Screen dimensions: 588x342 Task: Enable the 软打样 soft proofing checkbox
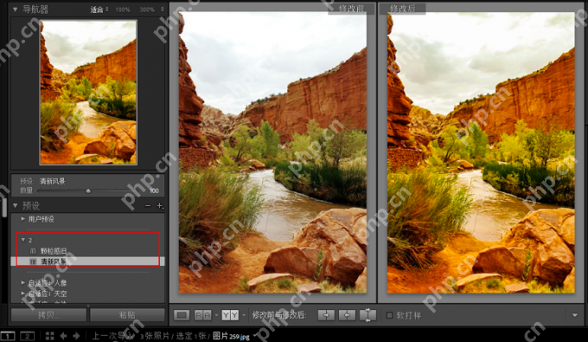coord(389,315)
